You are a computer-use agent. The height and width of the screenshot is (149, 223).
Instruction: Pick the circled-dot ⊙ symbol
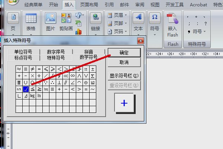pyautogui.click(x=86, y=83)
